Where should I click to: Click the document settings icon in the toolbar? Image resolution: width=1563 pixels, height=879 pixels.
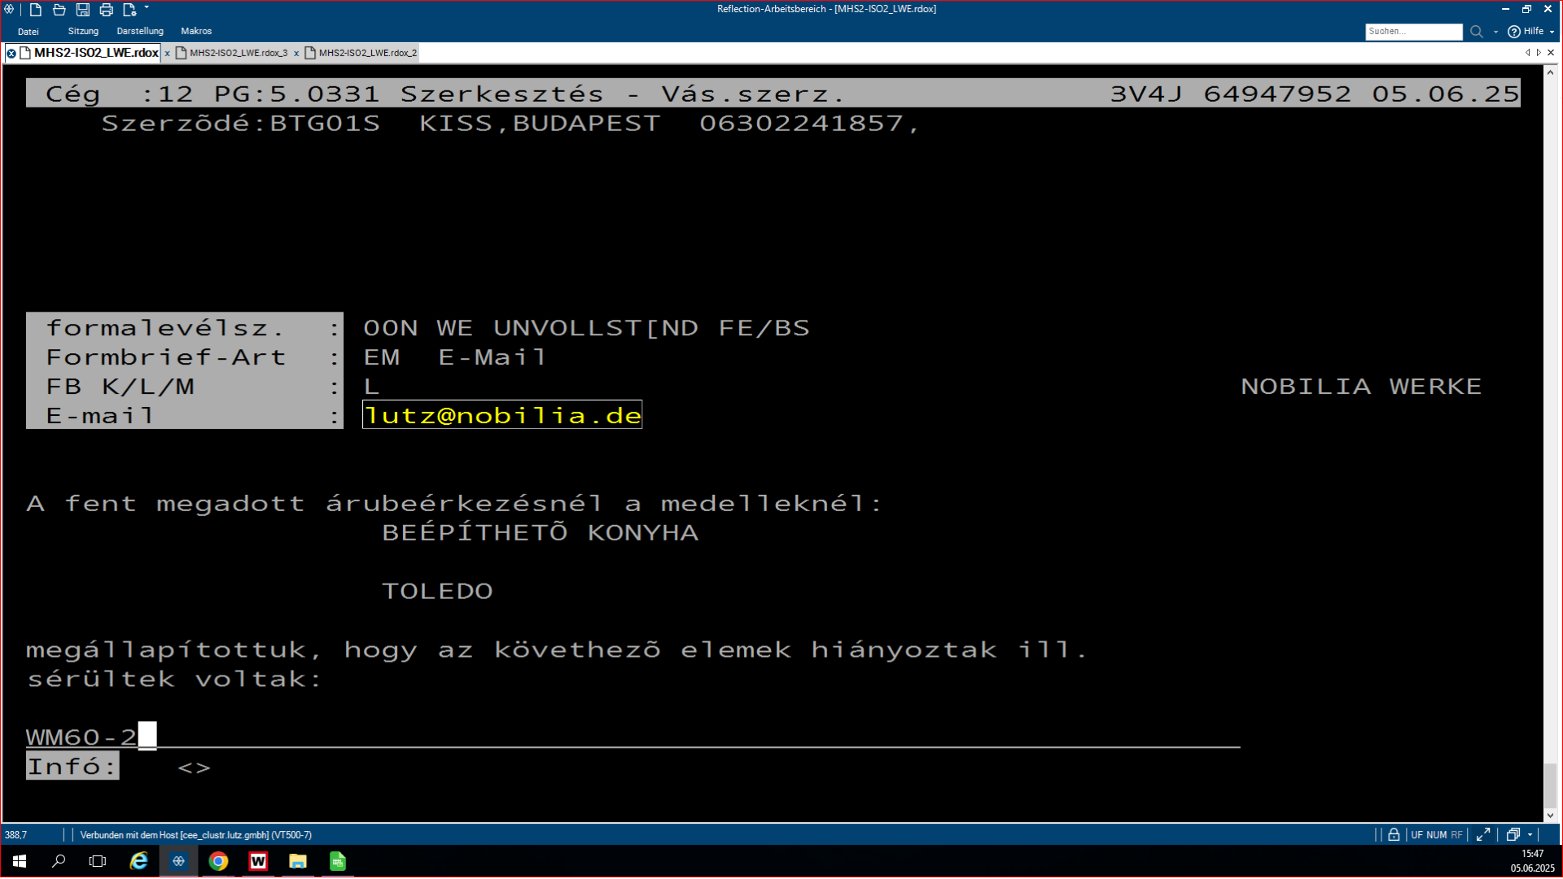[x=129, y=10]
